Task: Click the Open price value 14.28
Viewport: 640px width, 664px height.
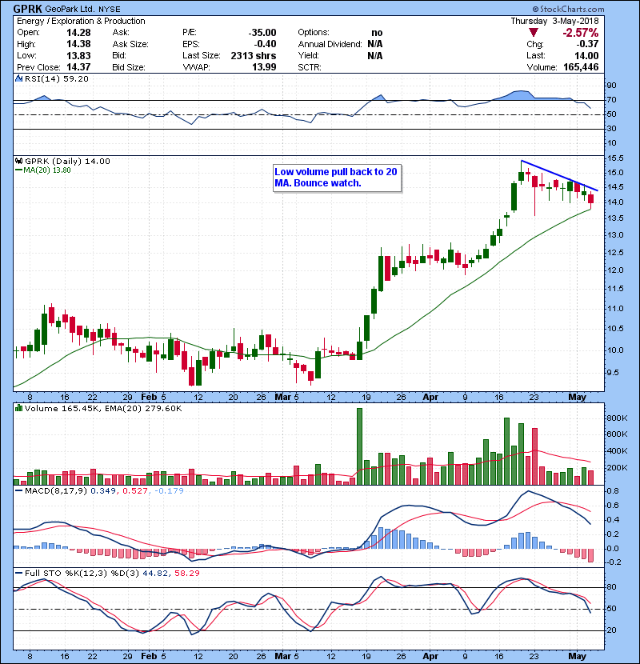Action: click(78, 33)
